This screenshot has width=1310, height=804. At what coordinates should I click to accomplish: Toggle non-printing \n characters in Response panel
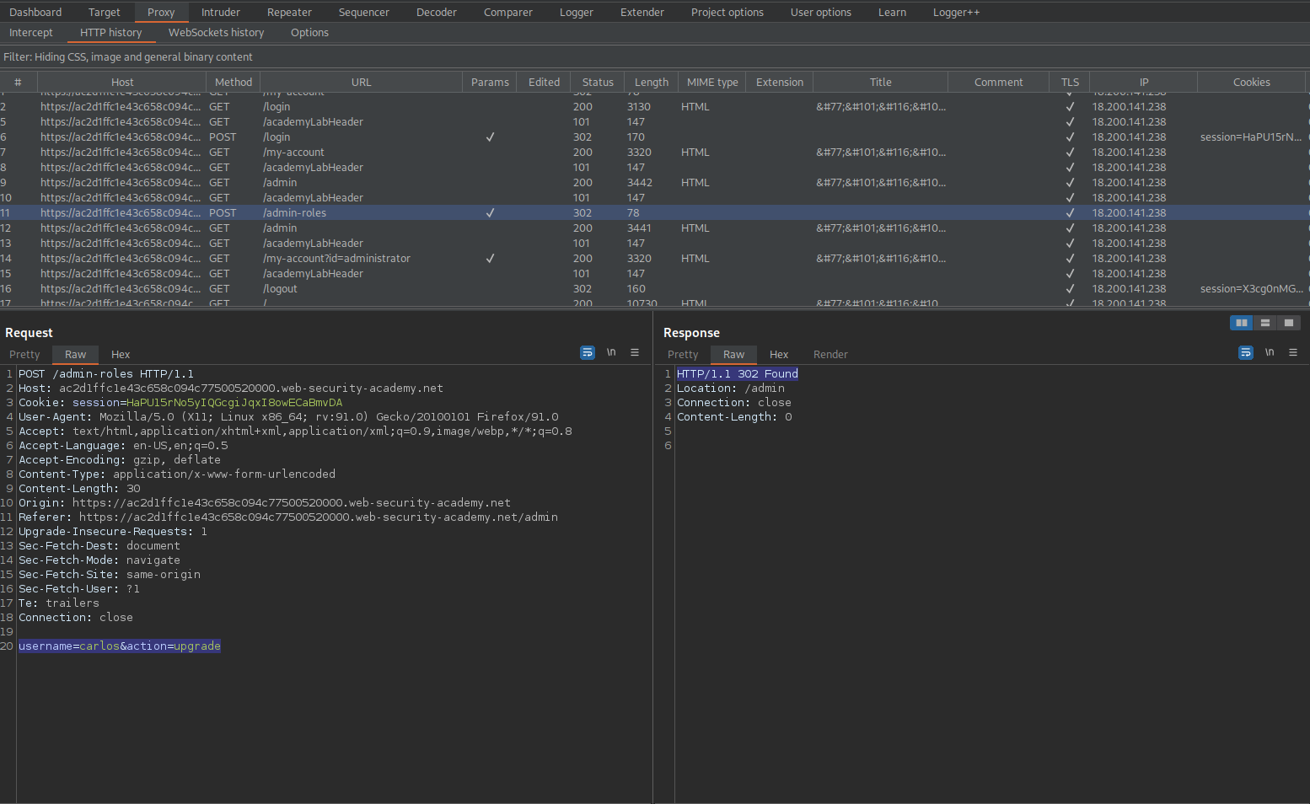click(x=1270, y=352)
